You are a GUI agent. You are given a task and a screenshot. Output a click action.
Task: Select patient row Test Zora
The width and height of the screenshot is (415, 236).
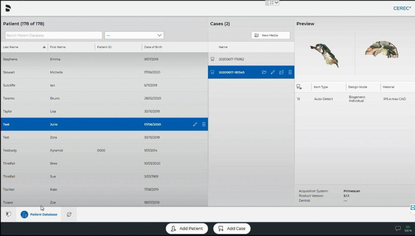click(104, 137)
